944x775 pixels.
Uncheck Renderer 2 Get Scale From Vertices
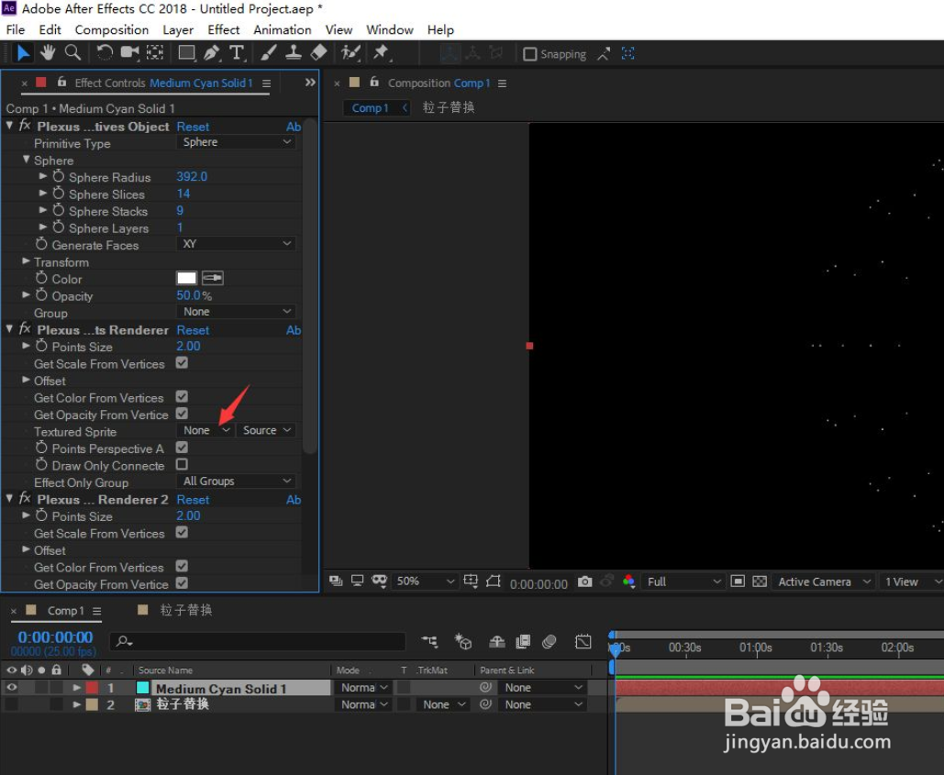pyautogui.click(x=182, y=533)
